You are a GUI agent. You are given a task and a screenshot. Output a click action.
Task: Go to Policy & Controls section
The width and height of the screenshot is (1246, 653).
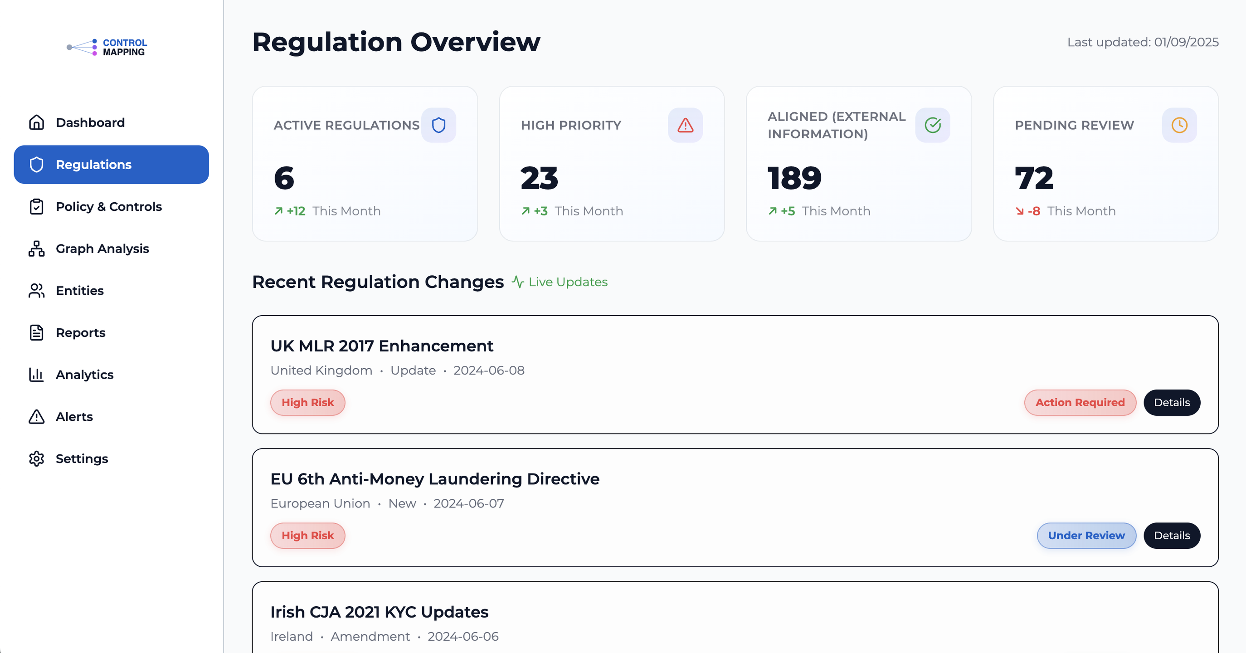108,206
